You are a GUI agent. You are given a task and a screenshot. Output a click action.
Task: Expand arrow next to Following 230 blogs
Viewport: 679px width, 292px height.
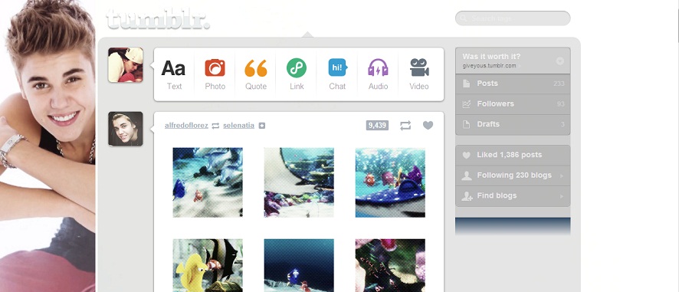[562, 176]
